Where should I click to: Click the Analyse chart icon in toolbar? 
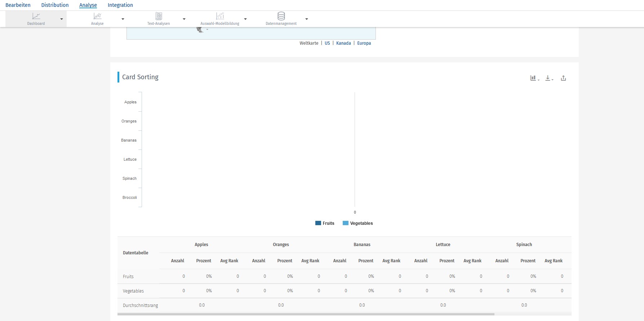coord(97,16)
